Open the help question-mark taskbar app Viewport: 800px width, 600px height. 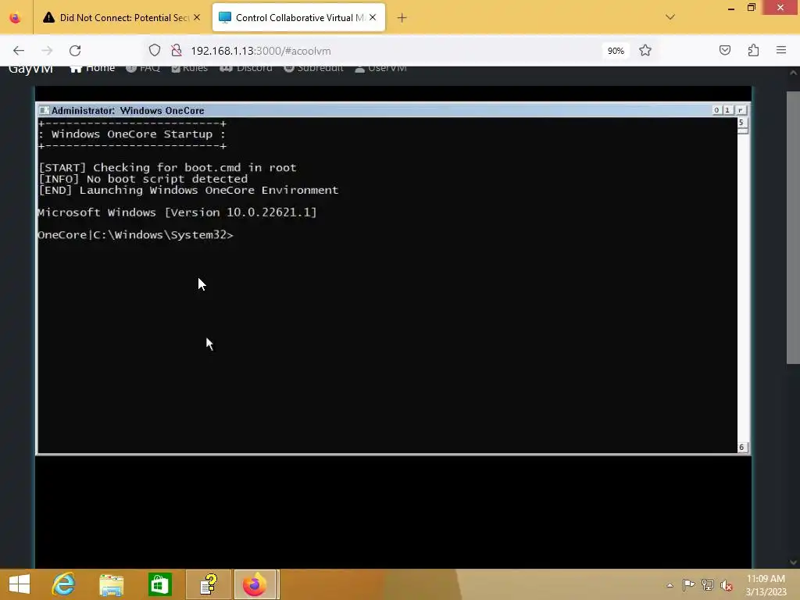tap(209, 584)
